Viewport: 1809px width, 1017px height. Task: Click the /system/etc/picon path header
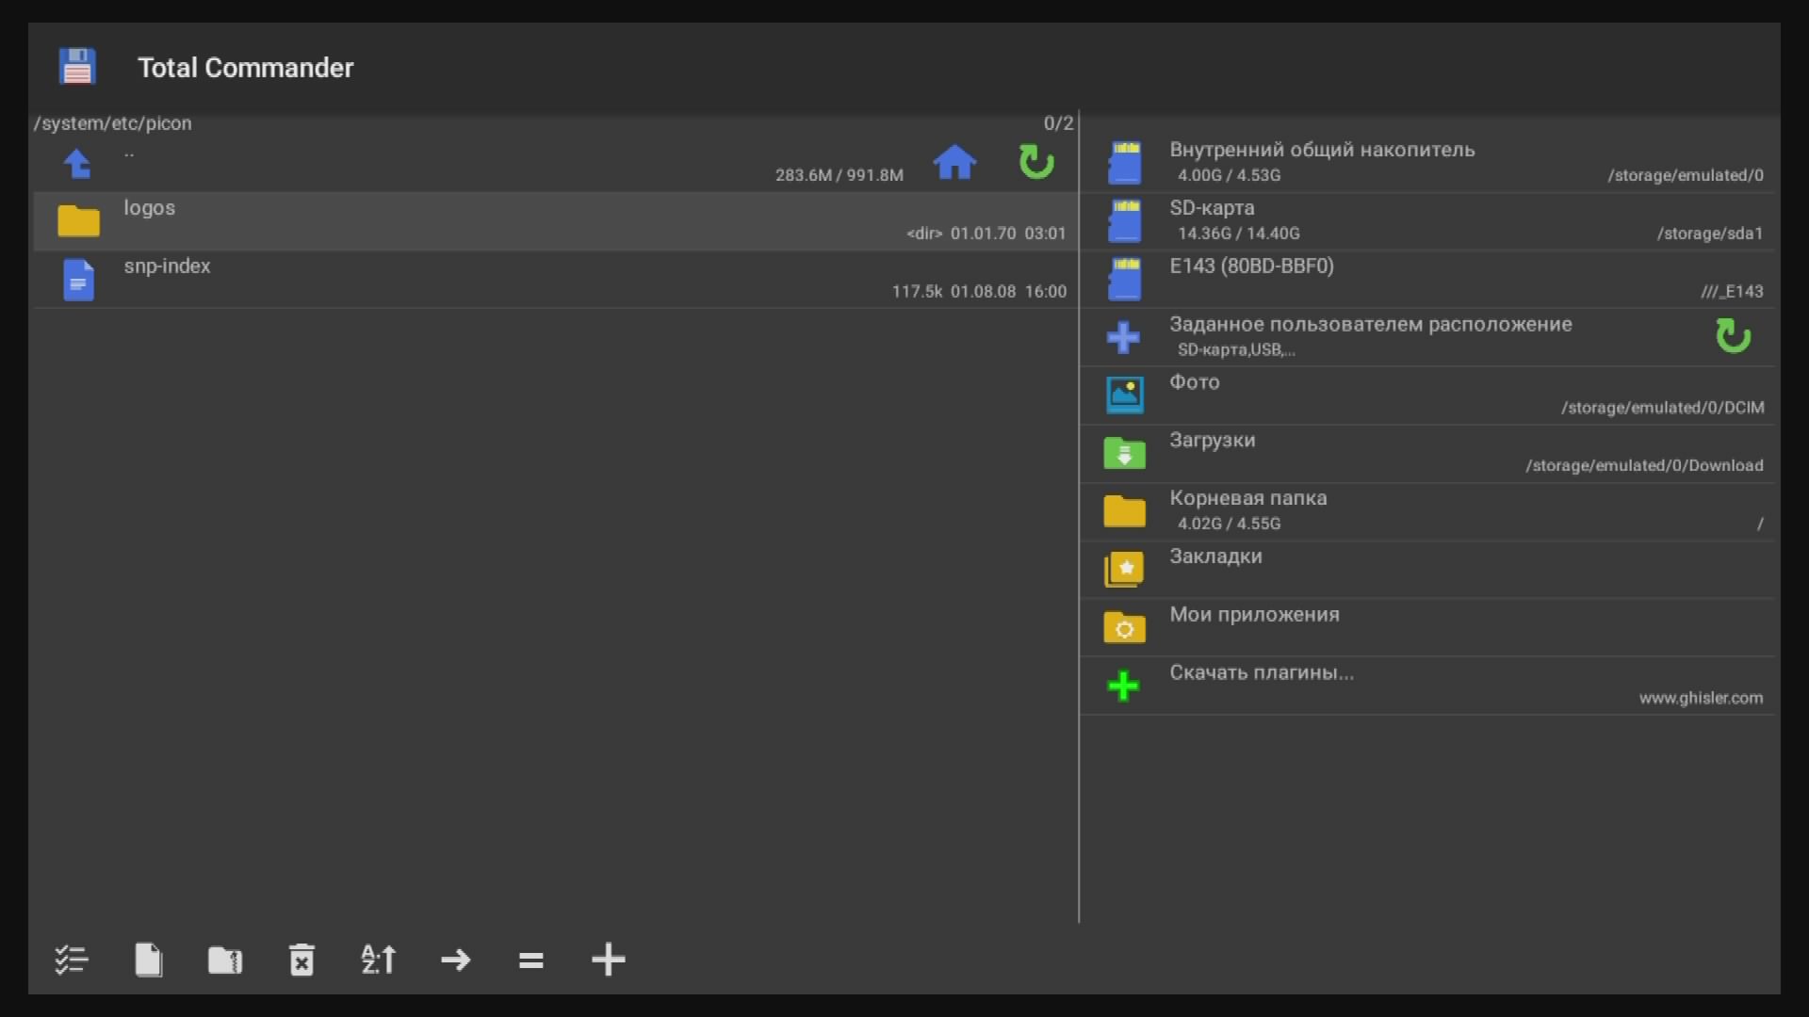[113, 123]
